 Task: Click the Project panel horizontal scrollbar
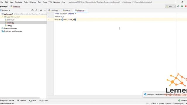click(x=20, y=98)
